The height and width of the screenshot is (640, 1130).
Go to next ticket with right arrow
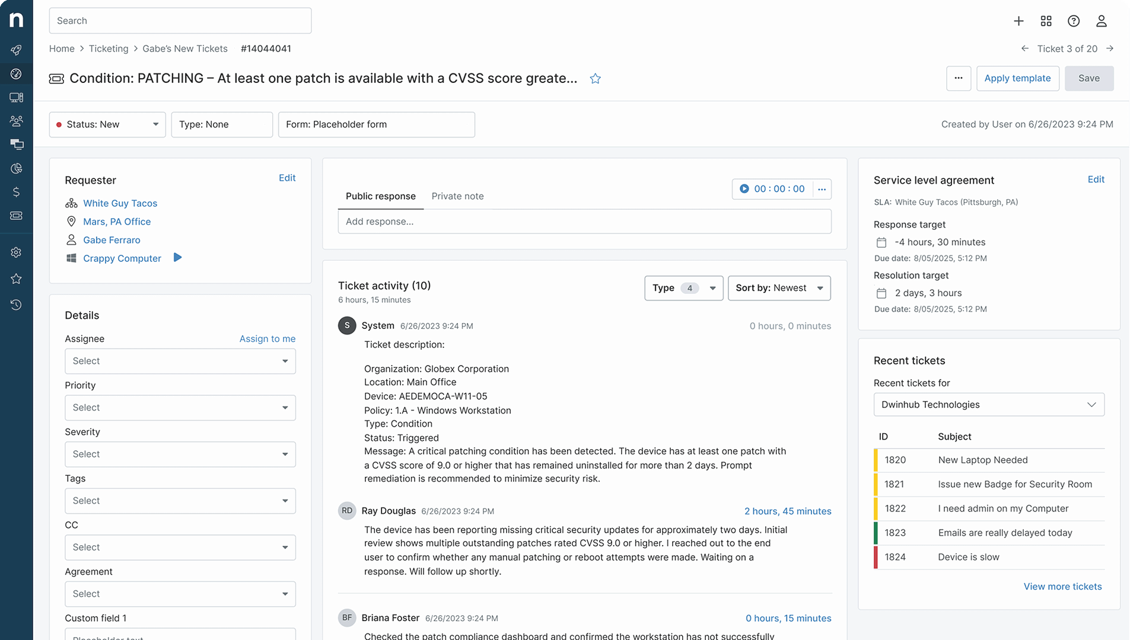click(1110, 49)
